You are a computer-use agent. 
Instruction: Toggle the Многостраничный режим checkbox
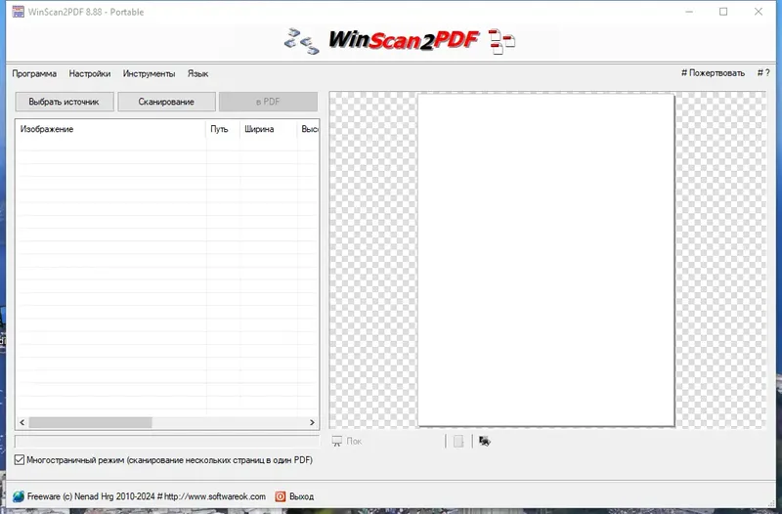coord(20,459)
